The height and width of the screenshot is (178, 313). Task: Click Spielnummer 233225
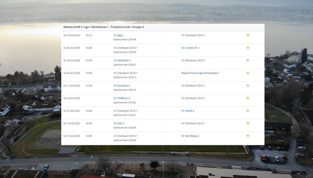(125, 103)
